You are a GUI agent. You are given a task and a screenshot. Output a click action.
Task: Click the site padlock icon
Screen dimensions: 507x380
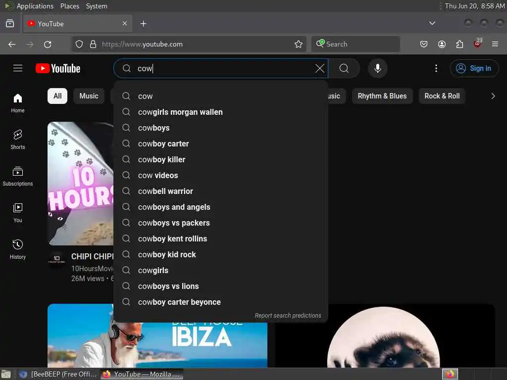(x=93, y=44)
